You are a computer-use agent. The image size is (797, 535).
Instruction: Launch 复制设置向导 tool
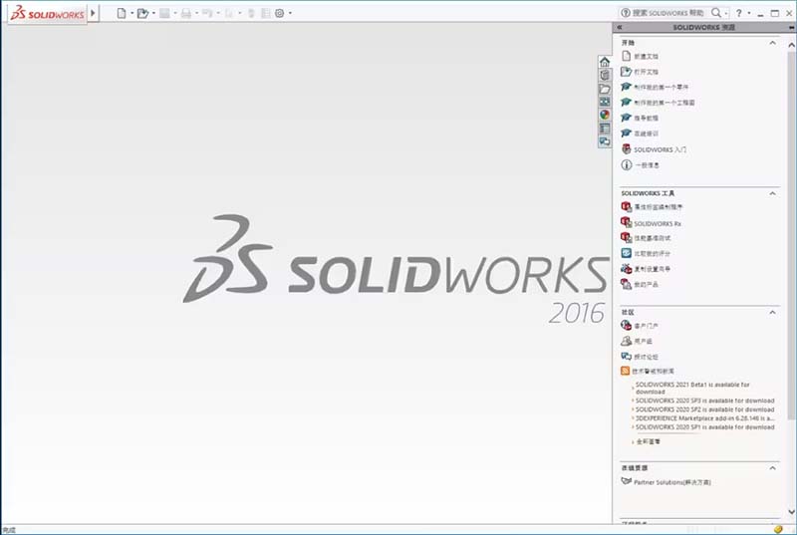(x=653, y=269)
